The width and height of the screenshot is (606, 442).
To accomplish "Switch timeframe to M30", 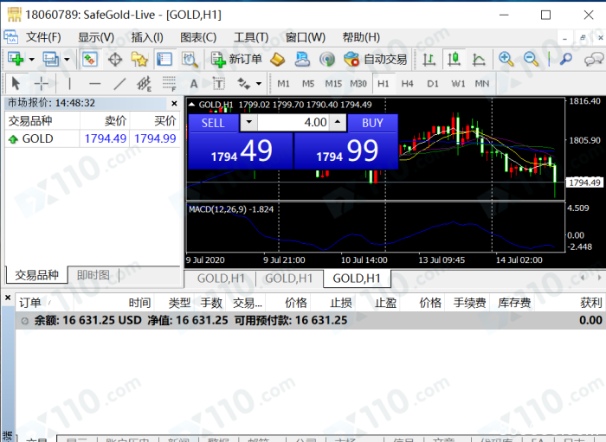I will [358, 83].
